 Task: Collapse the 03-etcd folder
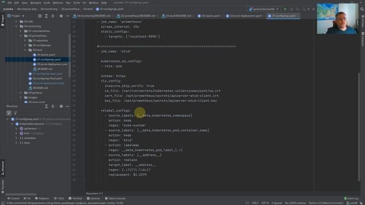click(25, 50)
